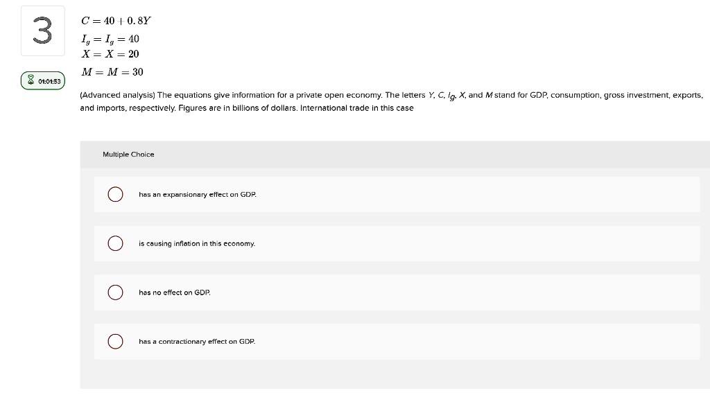
Task: Click the 'has no effect on GDP' answer text
Action: pyautogui.click(x=174, y=292)
